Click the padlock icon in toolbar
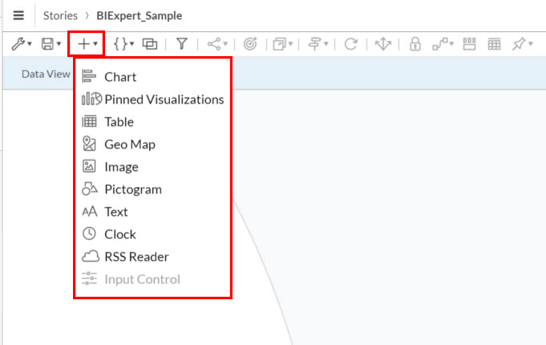This screenshot has height=345, width=546. point(415,44)
